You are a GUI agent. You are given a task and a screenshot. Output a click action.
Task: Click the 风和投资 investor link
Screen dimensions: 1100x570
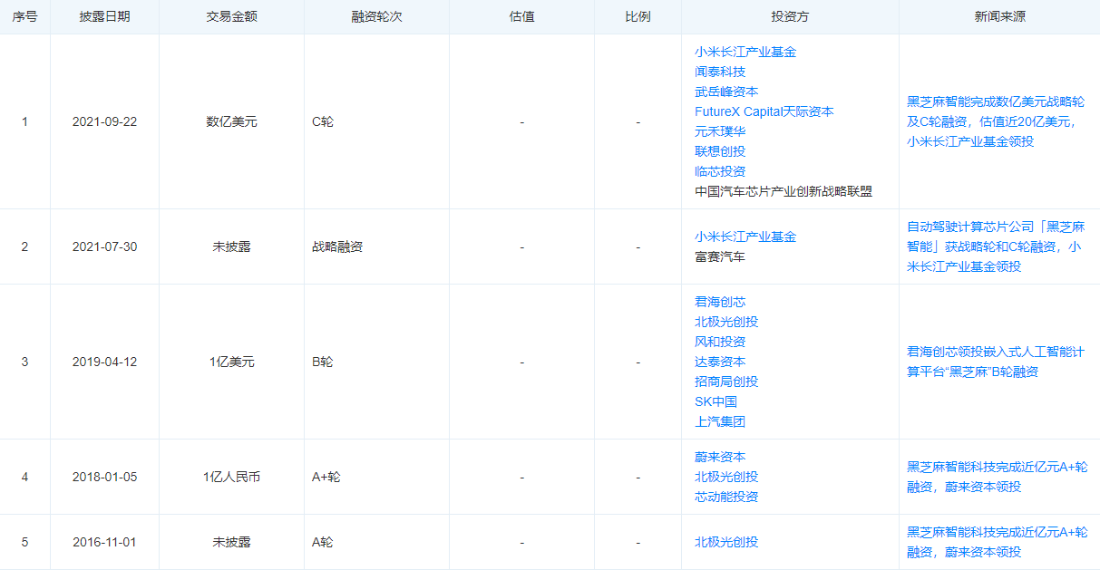tap(720, 342)
